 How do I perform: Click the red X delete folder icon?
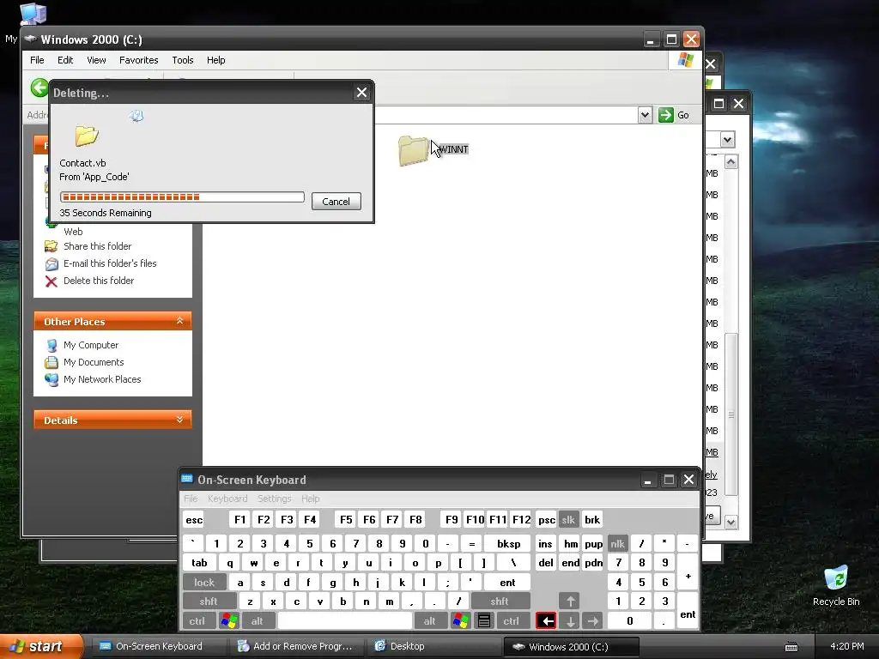(51, 281)
